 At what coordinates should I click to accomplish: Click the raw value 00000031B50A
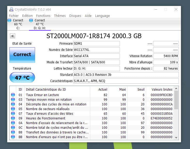[161, 114]
